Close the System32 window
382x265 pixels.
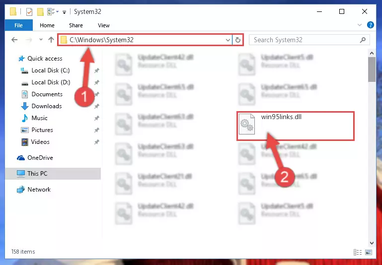pyautogui.click(x=365, y=11)
